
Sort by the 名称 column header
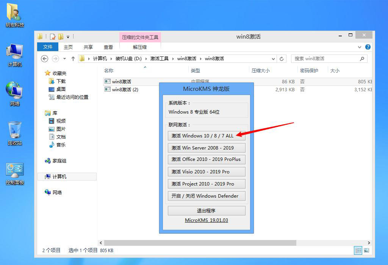pyautogui.click(x=109, y=71)
